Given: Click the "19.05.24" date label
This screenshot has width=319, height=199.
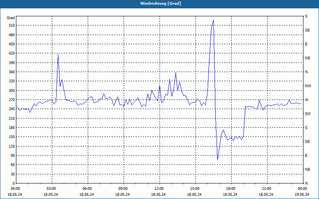Looking at the screenshot, I should point(302,195).
